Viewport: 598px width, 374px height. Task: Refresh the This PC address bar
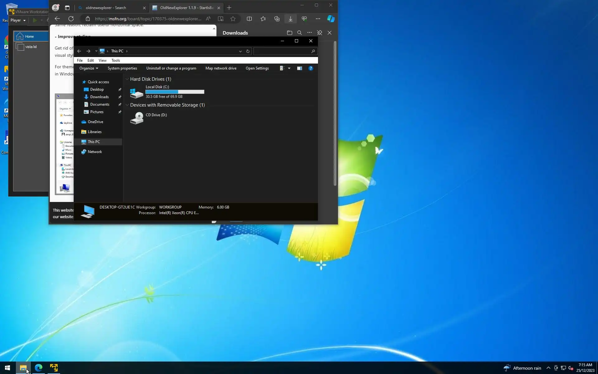click(248, 51)
